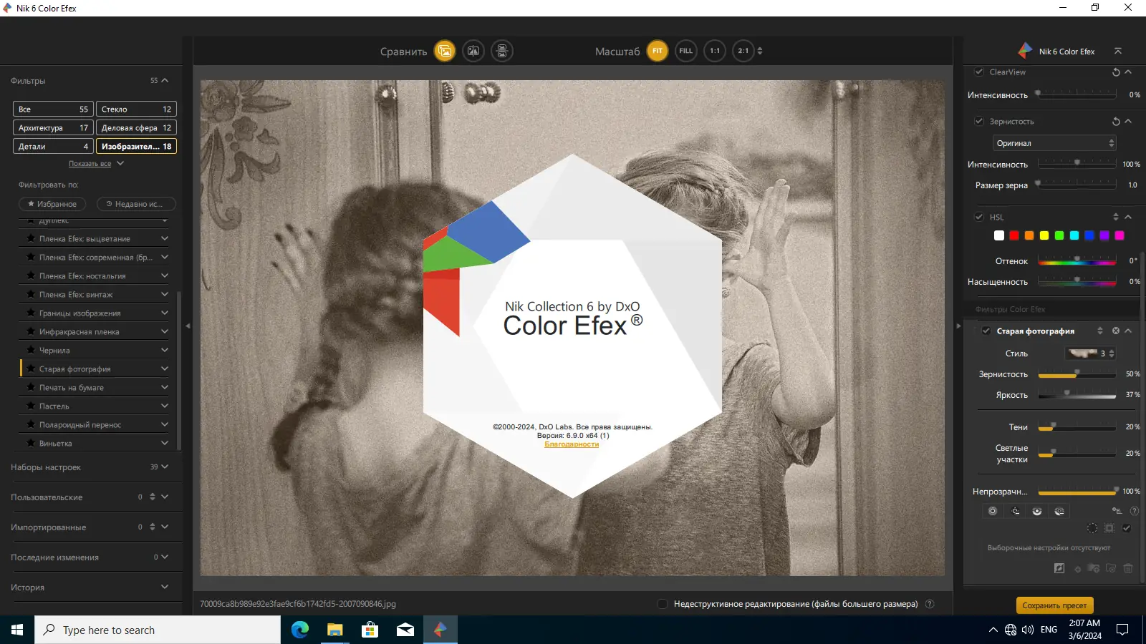Select the Все filter category
The height and width of the screenshot is (644, 1146).
point(53,109)
